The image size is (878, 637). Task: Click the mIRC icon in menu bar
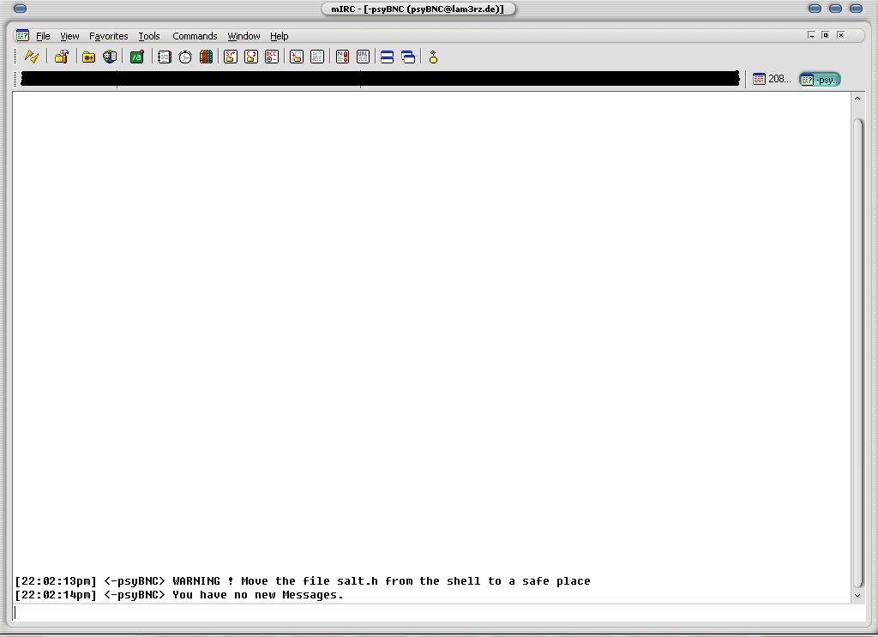tap(22, 35)
